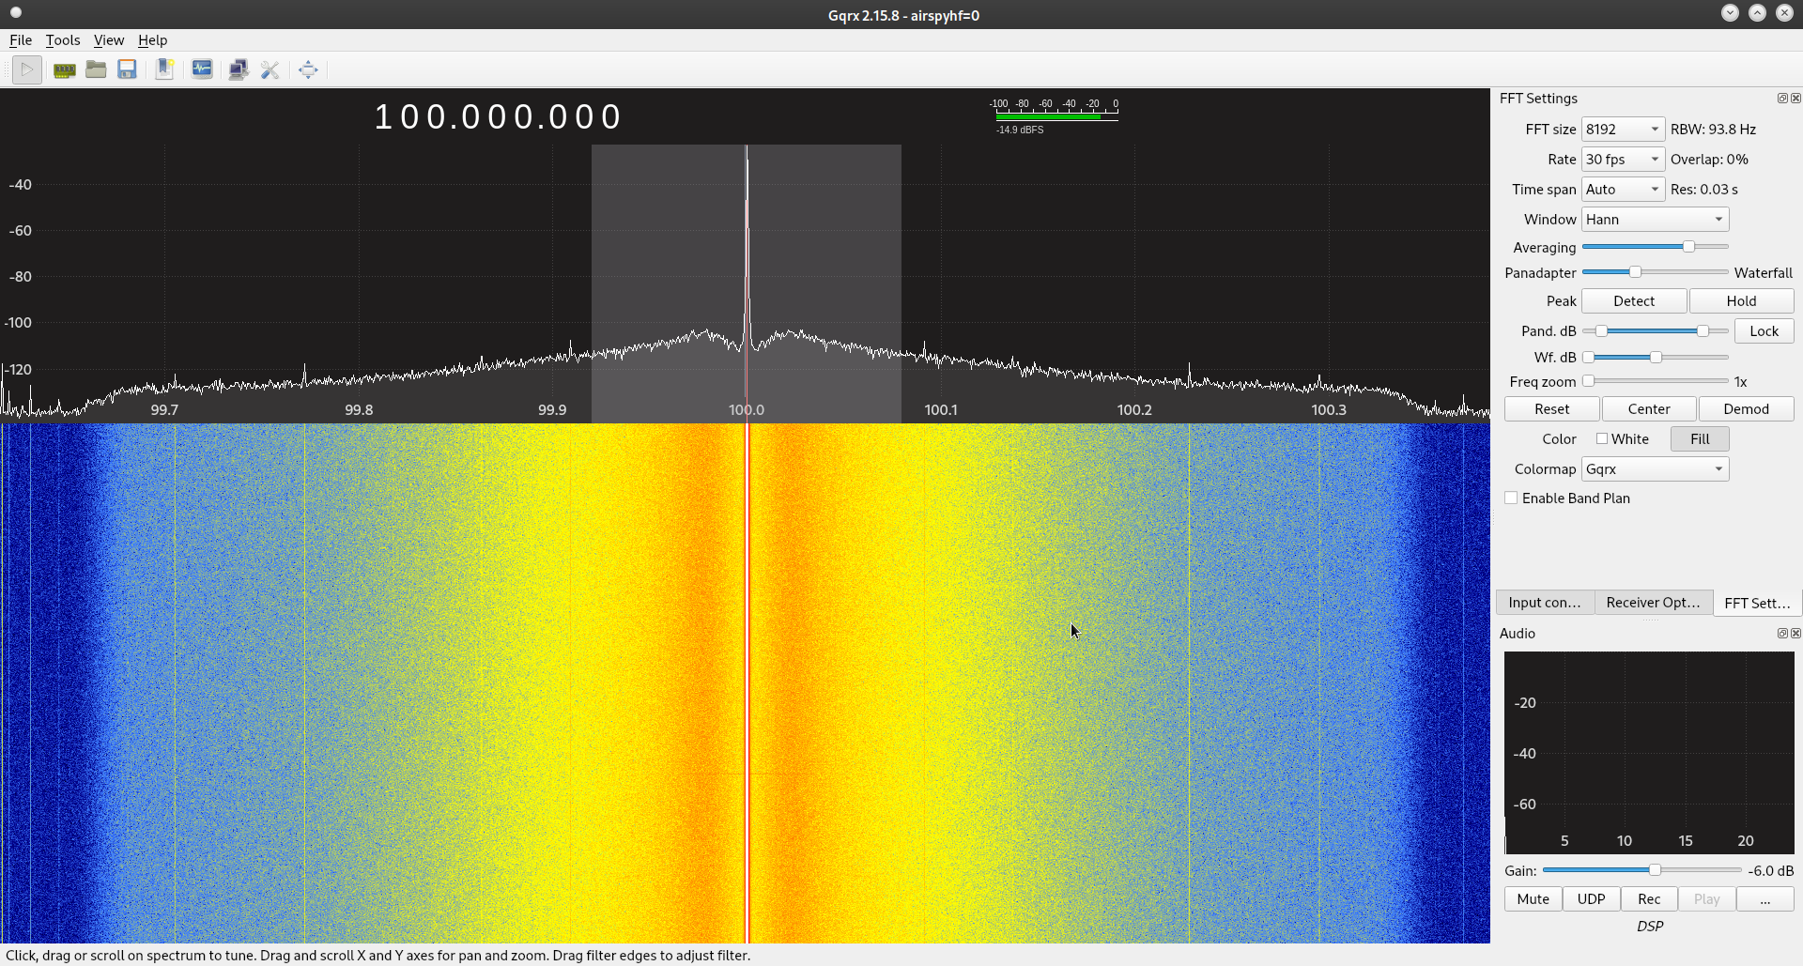
Task: Enable the White color checkbox
Action: (1602, 438)
